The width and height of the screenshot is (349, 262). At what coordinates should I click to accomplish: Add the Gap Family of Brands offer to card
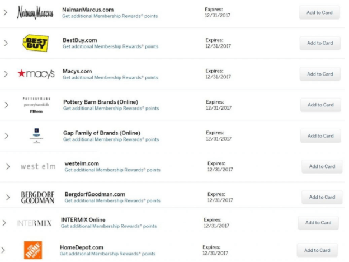click(x=320, y=135)
